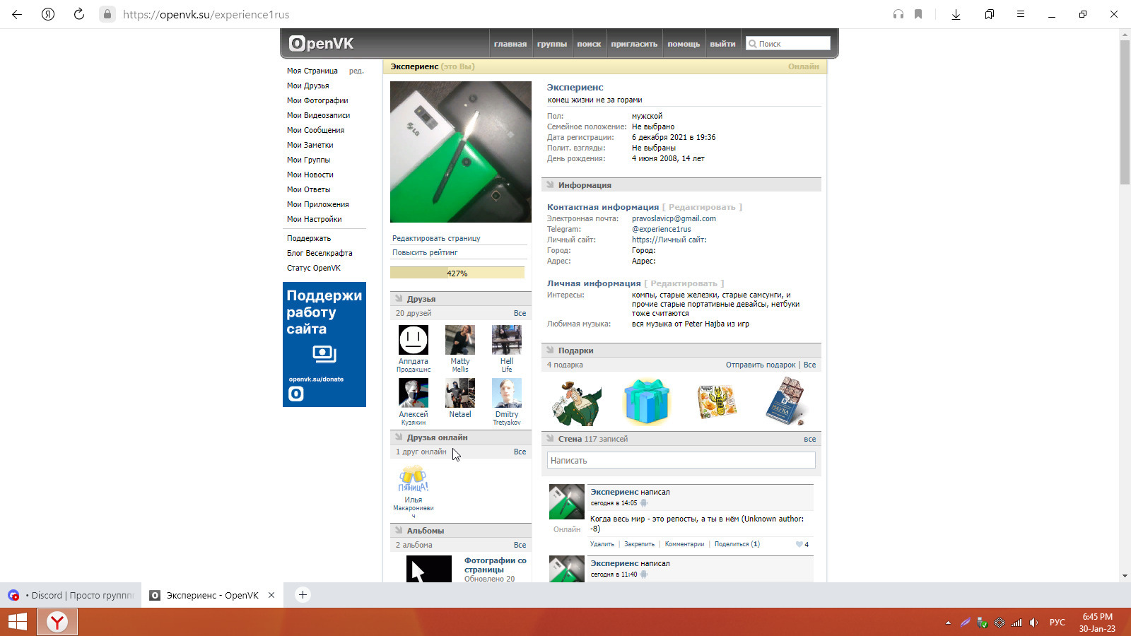The height and width of the screenshot is (636, 1131).
Task: Focus the OpenVK Поиск search field
Action: pos(788,44)
